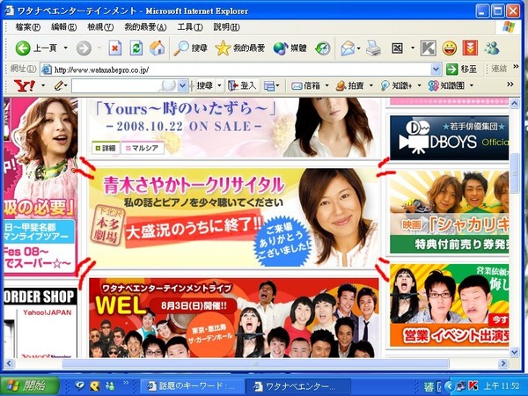Click the Yahoo Y! logo button
The image size is (528, 396).
25,86
